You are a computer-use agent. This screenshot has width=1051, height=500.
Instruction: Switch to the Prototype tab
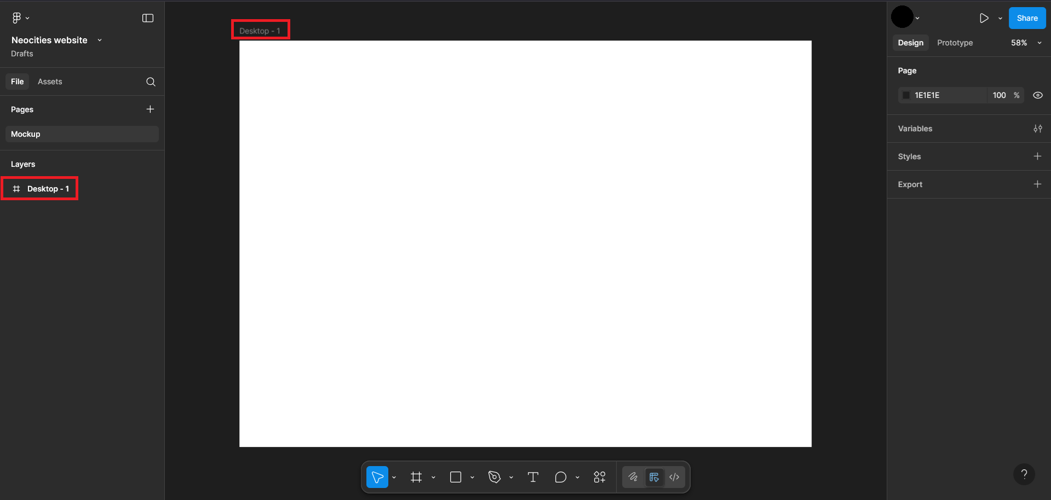[954, 43]
